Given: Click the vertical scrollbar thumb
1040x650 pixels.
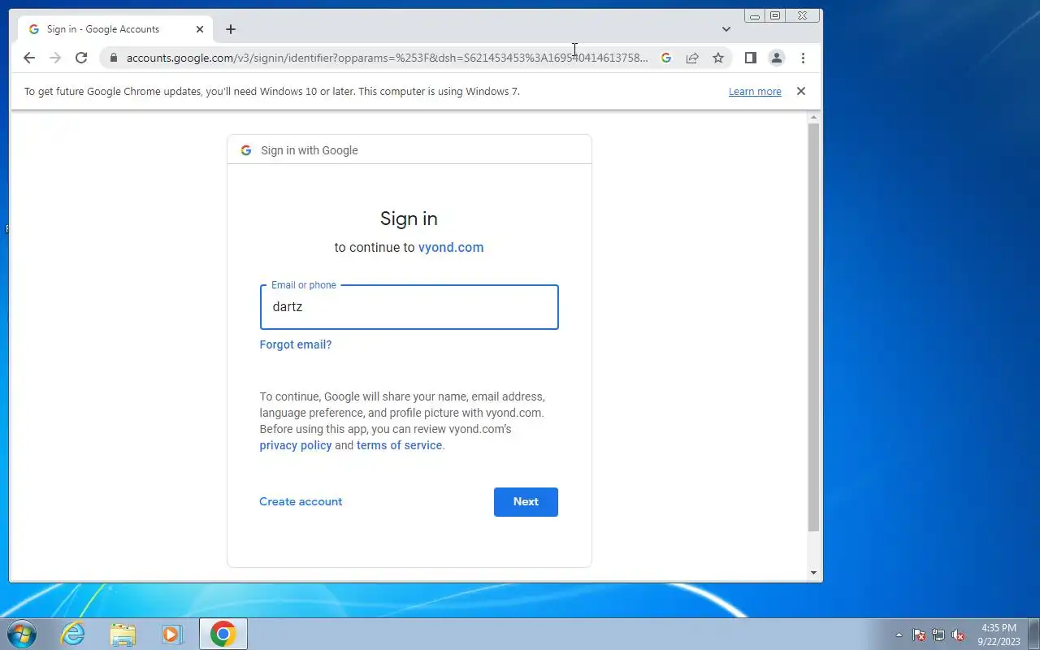Looking at the screenshot, I should pos(814,327).
